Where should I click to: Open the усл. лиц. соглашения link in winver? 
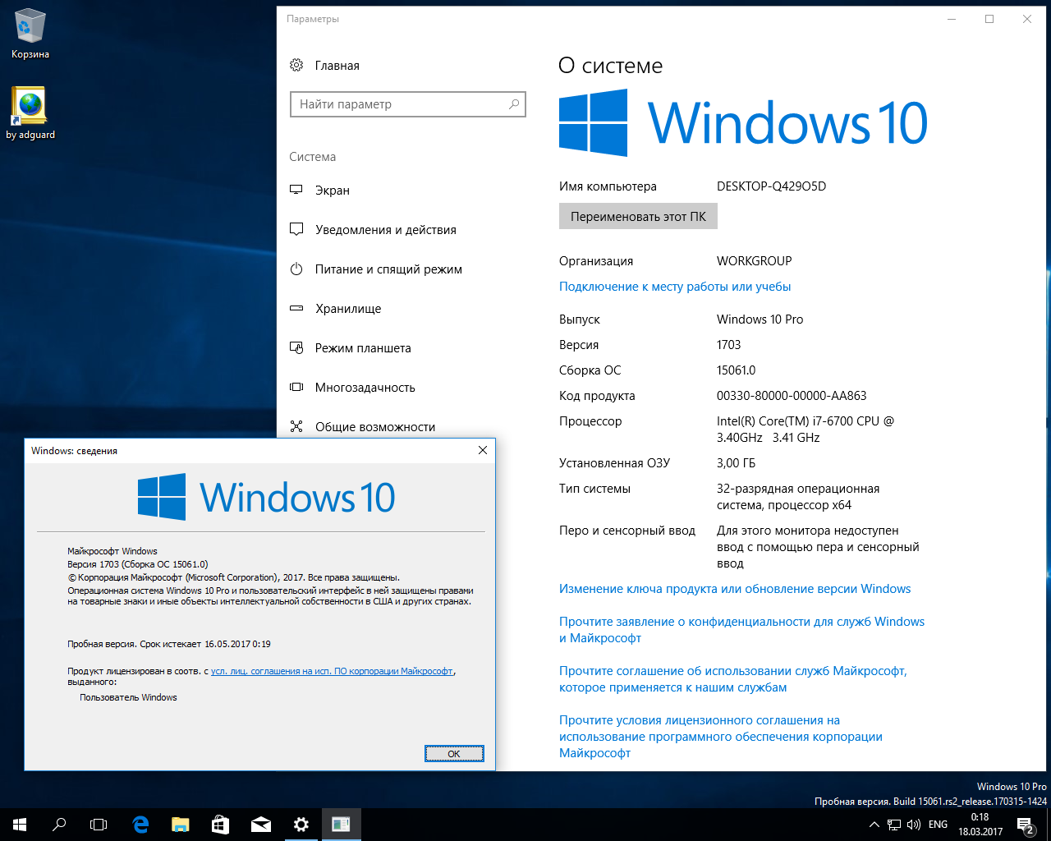pos(332,671)
